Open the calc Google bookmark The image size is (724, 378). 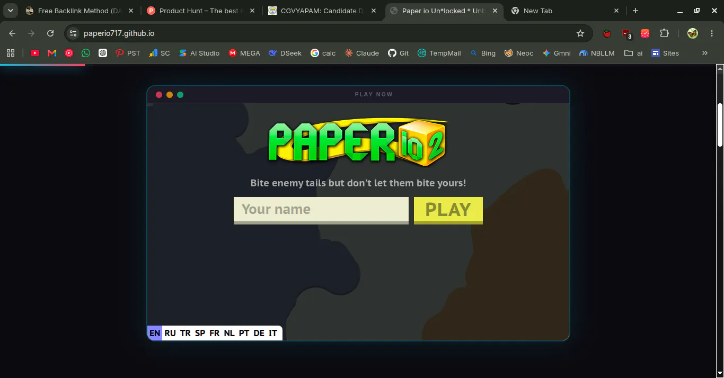coord(323,53)
